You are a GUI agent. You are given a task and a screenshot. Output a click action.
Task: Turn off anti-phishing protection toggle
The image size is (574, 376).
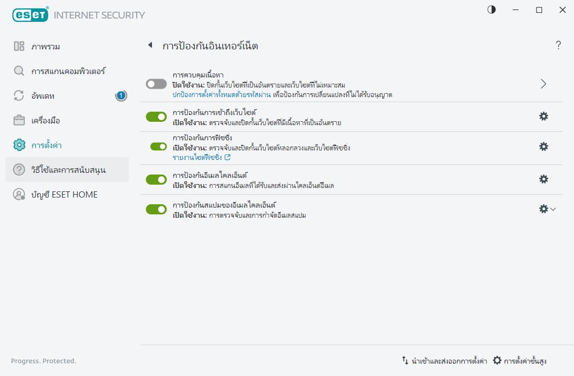pyautogui.click(x=159, y=146)
